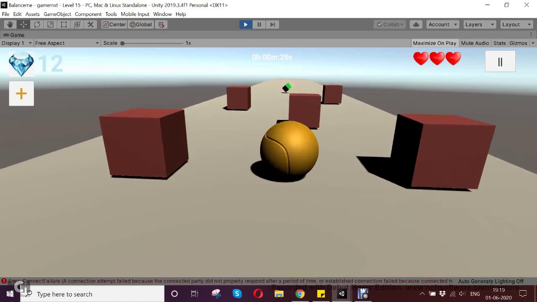Open the GameObject menu
The image size is (537, 302).
(57, 14)
